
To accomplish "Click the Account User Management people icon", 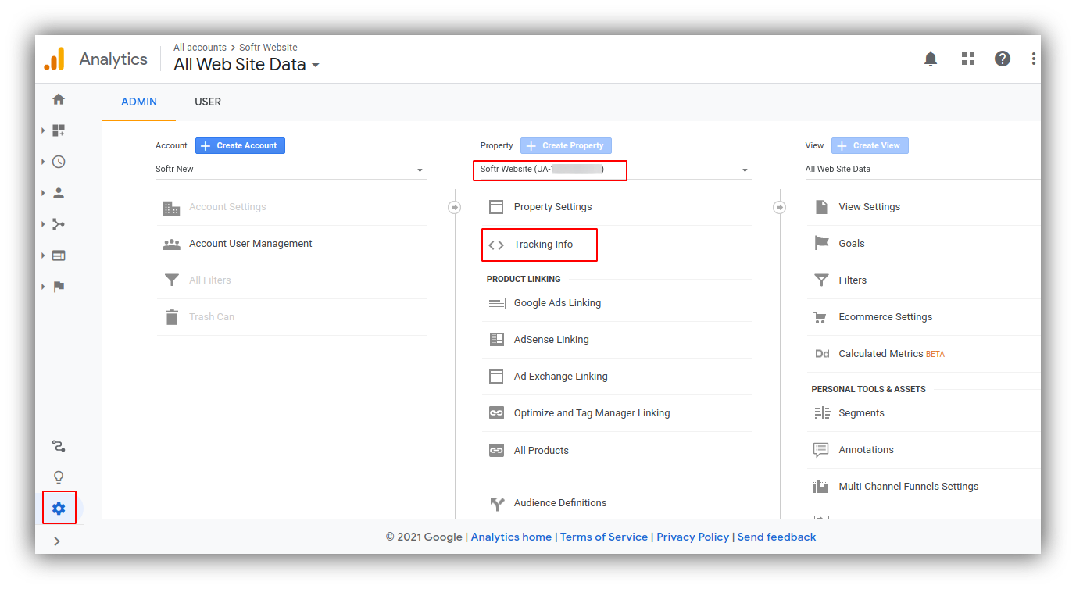I will pos(171,244).
